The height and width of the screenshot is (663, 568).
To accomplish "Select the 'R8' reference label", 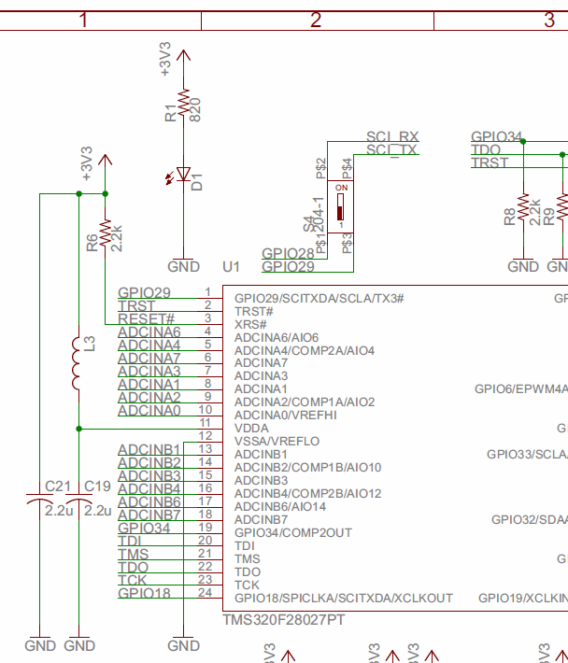I will tap(510, 217).
